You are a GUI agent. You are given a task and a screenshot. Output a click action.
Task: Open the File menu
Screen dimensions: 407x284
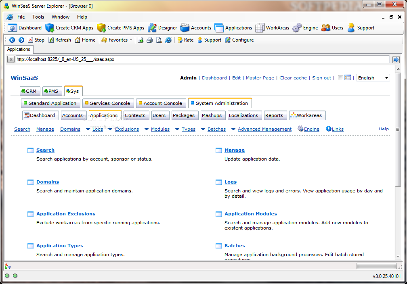click(x=21, y=17)
